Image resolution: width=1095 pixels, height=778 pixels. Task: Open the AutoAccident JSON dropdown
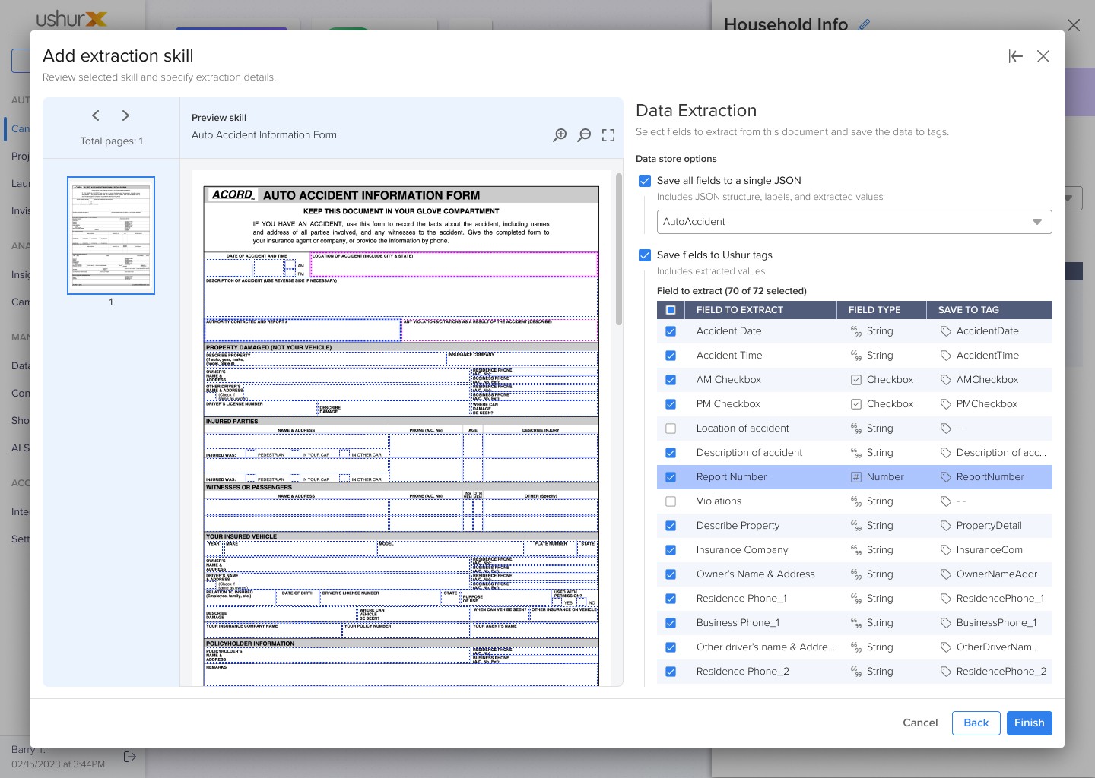click(855, 222)
